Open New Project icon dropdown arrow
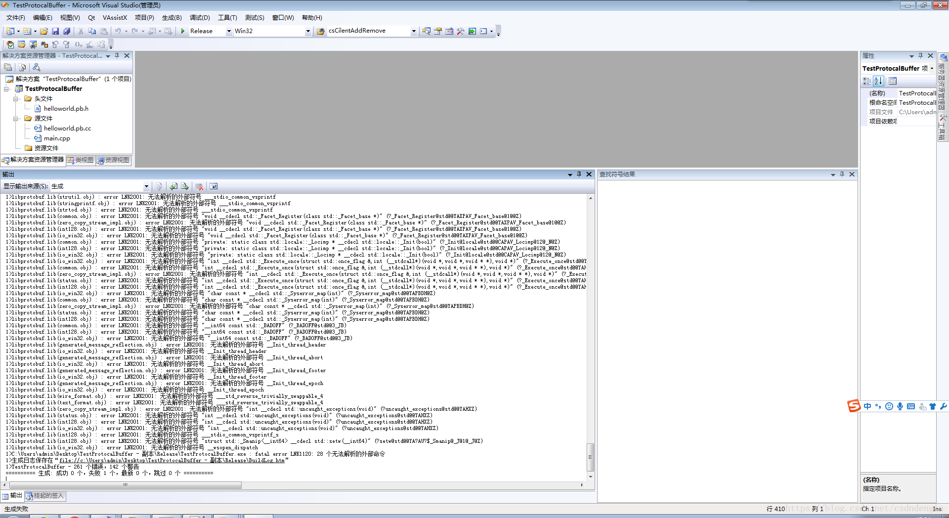949x518 pixels. pos(18,31)
